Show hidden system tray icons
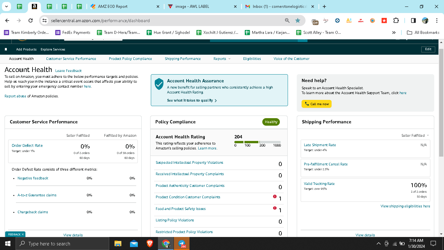This screenshot has width=444, height=250. click(378, 243)
